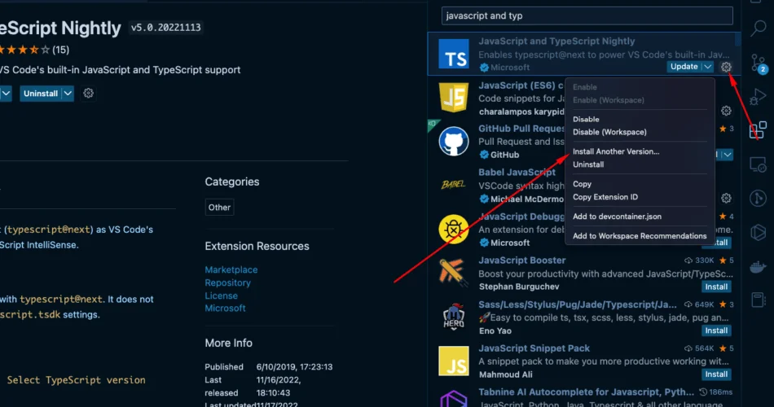Click Microsoft verified badge on TypeScript Nightly
774x407 pixels.
click(x=484, y=68)
